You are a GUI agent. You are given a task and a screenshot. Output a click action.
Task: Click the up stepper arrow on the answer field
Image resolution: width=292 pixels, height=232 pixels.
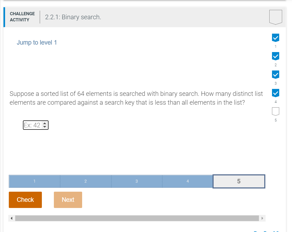[x=45, y=124]
